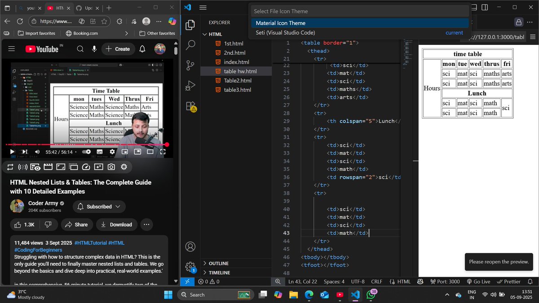539x303 pixels.
Task: Open index.html in the Explorer
Action: 236,62
